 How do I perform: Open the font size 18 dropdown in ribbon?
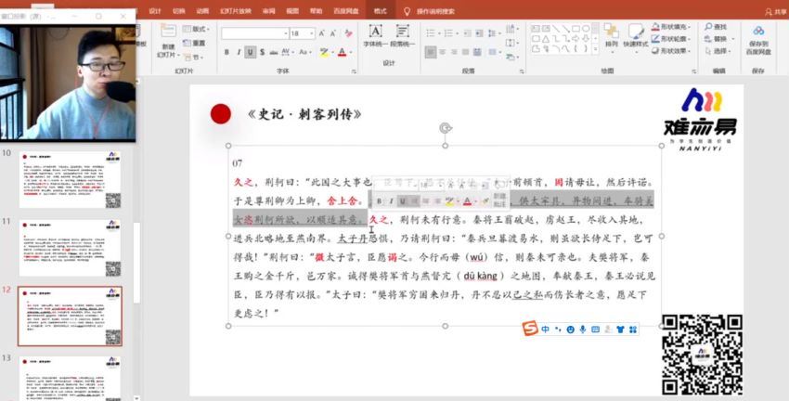(x=312, y=33)
